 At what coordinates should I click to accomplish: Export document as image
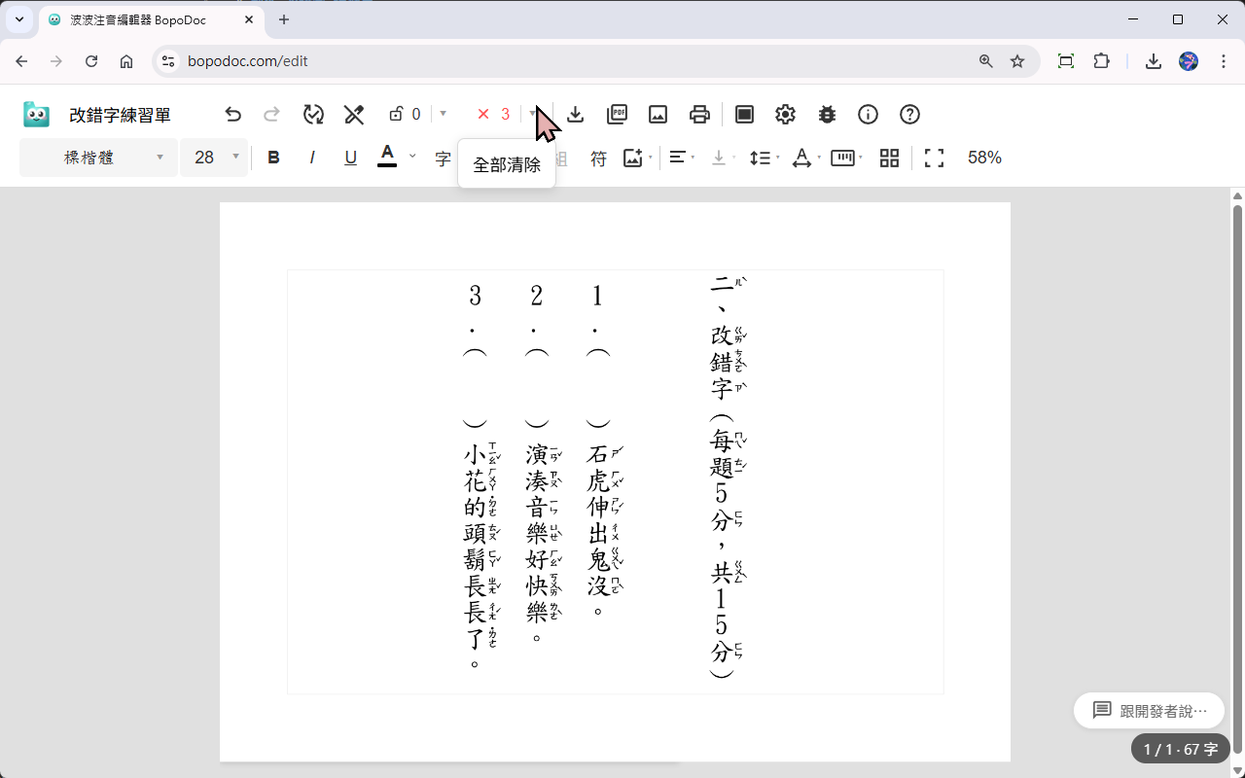(658, 115)
